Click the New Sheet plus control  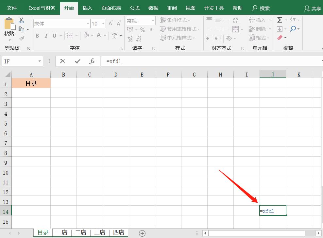pyautogui.click(x=142, y=233)
